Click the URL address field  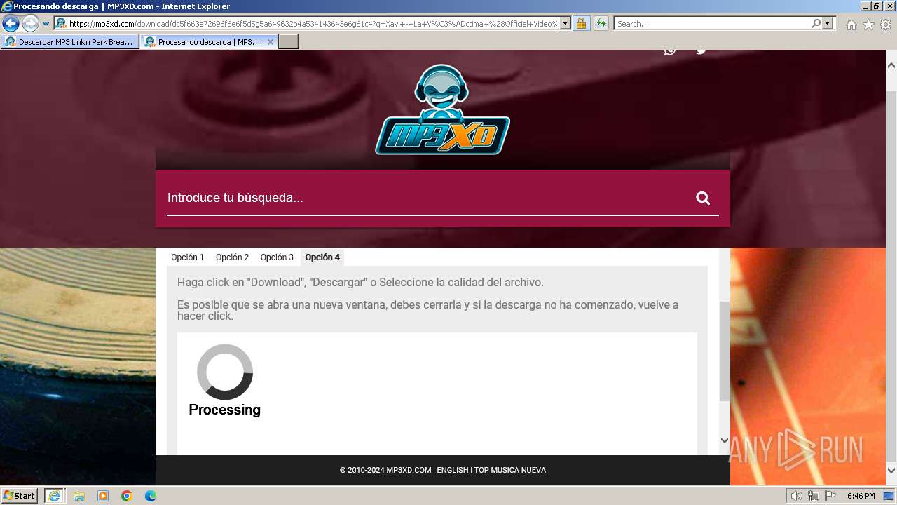click(x=313, y=24)
